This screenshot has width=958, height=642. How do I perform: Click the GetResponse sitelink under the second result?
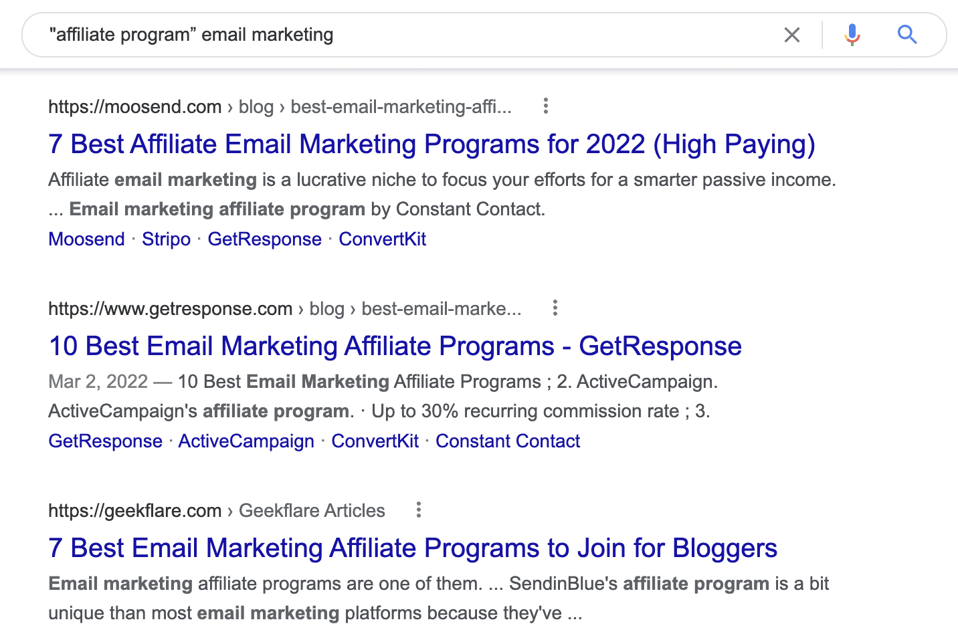coord(105,441)
